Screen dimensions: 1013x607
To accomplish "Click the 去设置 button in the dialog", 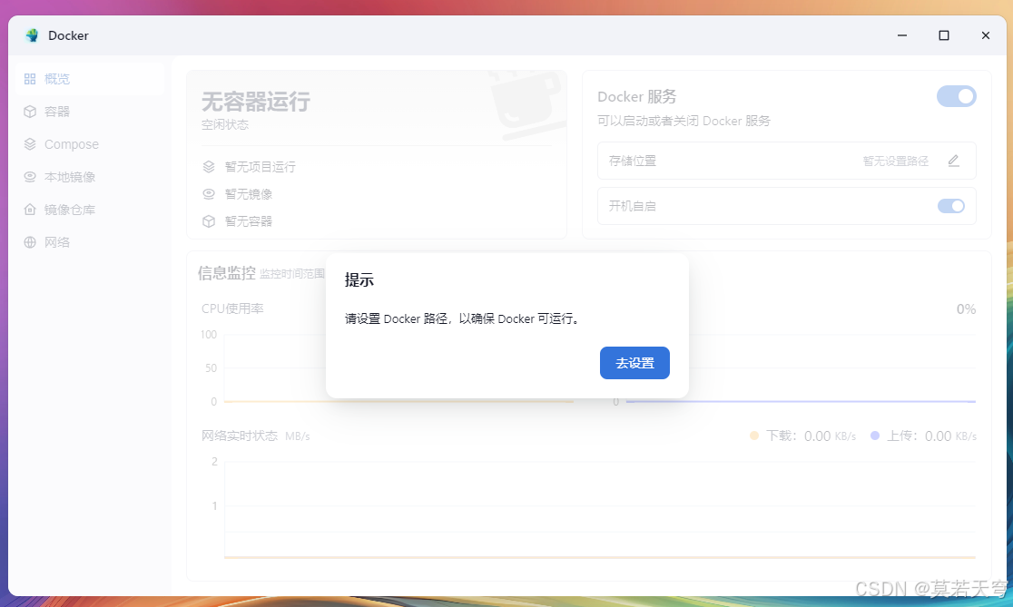I will point(634,363).
